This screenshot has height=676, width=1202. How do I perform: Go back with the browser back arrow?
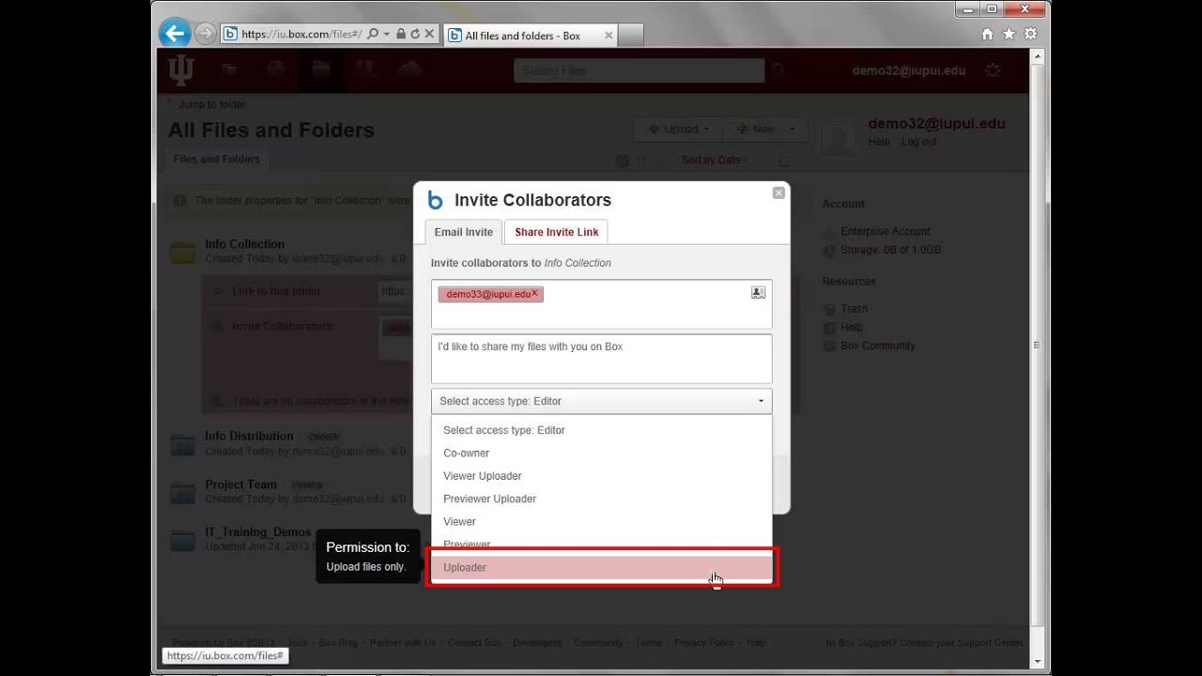(x=175, y=34)
